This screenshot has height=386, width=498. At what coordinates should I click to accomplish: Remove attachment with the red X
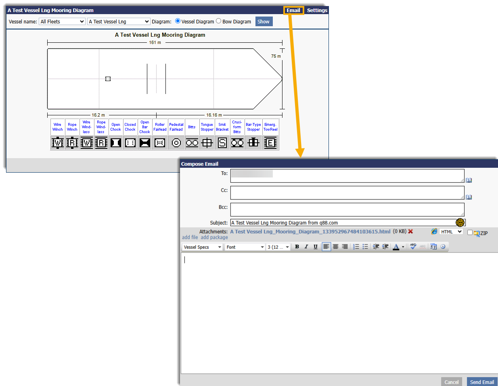coord(410,232)
